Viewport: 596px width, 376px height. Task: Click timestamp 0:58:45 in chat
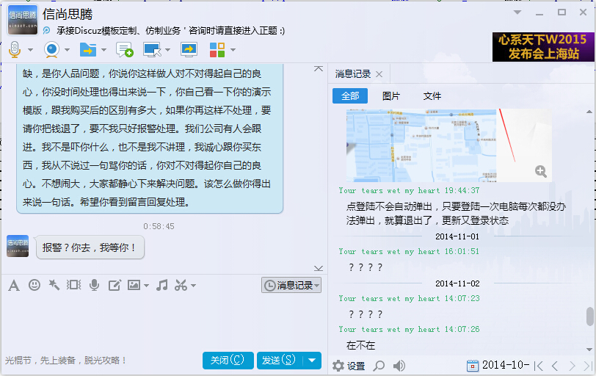(x=159, y=226)
